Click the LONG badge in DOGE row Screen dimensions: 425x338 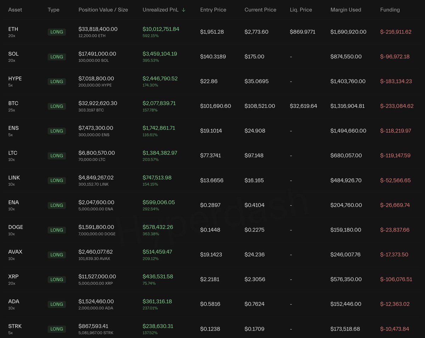(57, 230)
